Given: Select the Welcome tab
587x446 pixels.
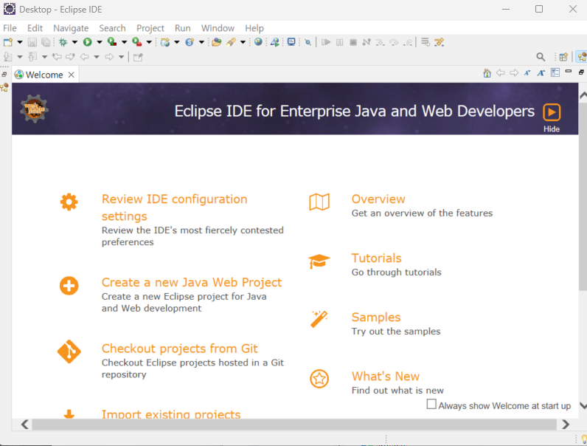Looking at the screenshot, I should 44,75.
